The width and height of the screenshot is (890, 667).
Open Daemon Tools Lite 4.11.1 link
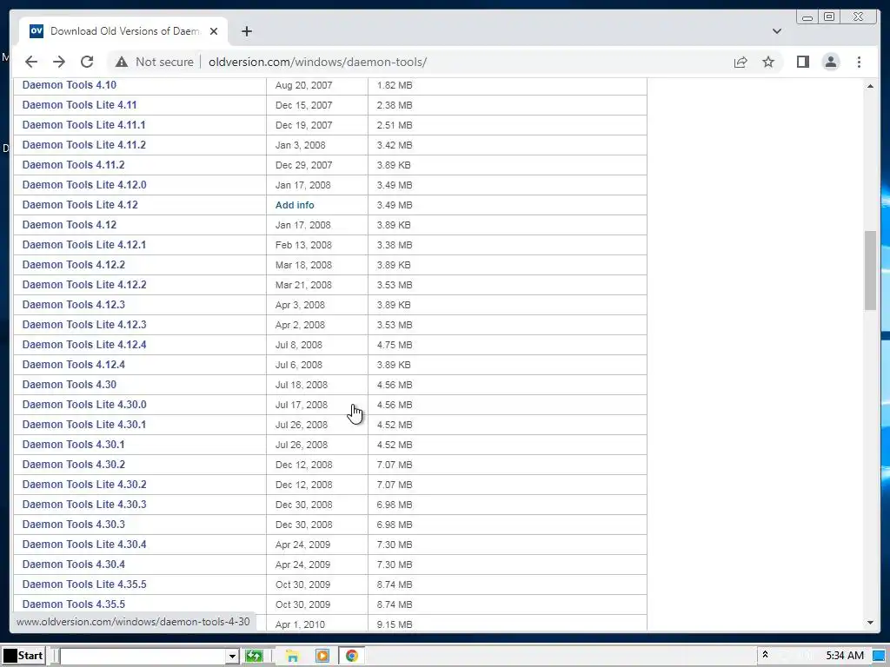click(x=83, y=125)
